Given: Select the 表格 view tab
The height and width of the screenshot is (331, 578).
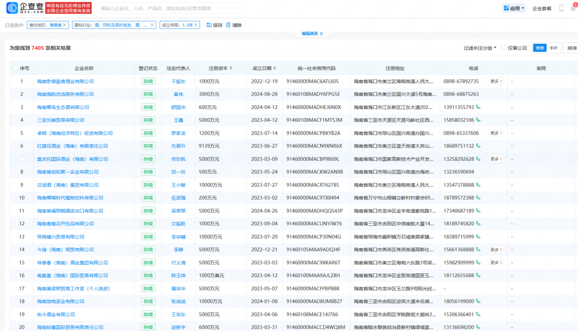Looking at the screenshot, I should pos(539,48).
